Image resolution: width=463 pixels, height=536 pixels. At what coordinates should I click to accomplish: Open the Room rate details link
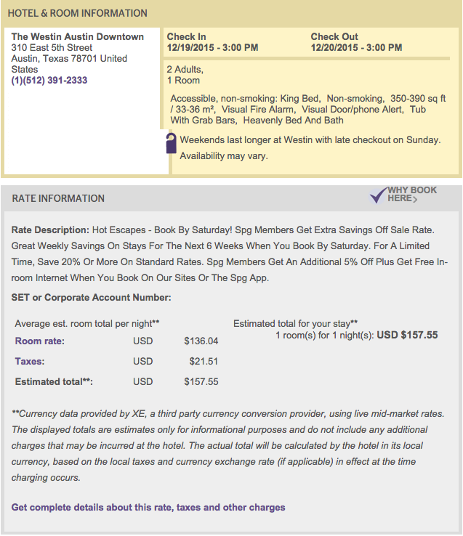click(40, 341)
